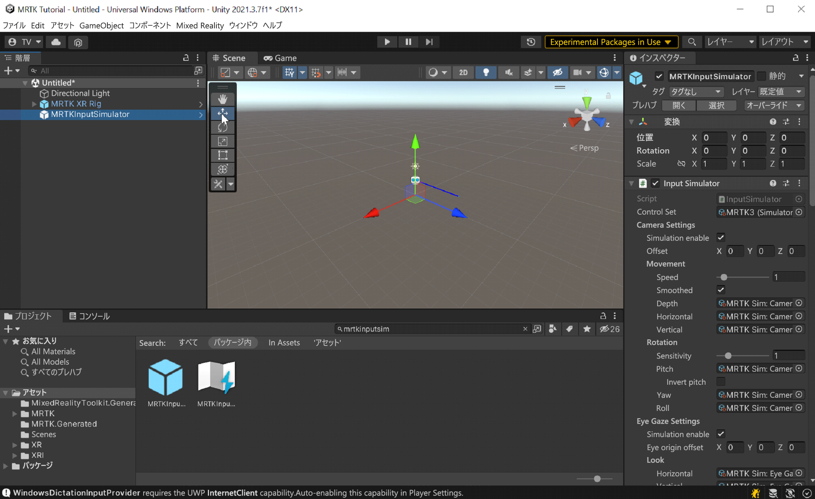Drag Movement Speed slider value
The image size is (815, 499).
(x=724, y=277)
